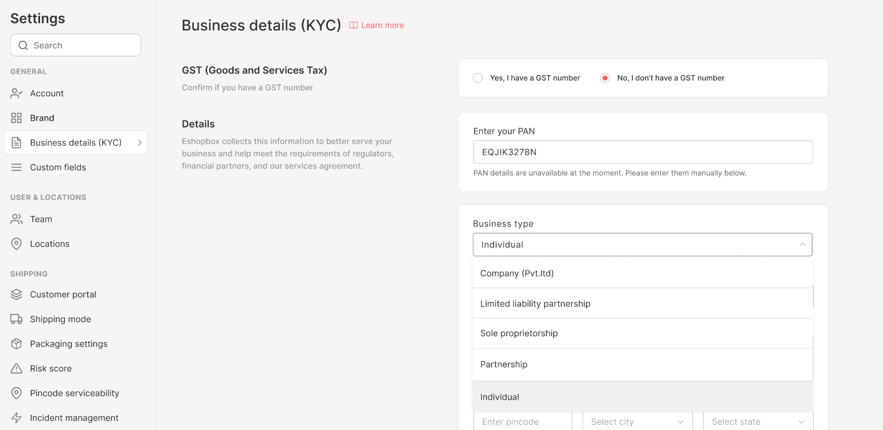The image size is (883, 430).
Task: Select 'Yes, I have a GST number' radio
Action: [x=478, y=78]
